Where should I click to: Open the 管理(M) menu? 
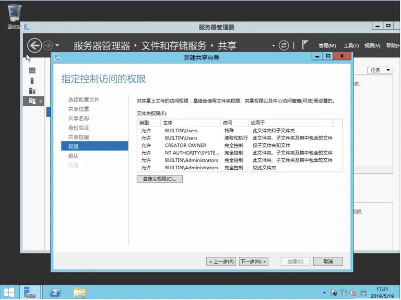(x=327, y=46)
